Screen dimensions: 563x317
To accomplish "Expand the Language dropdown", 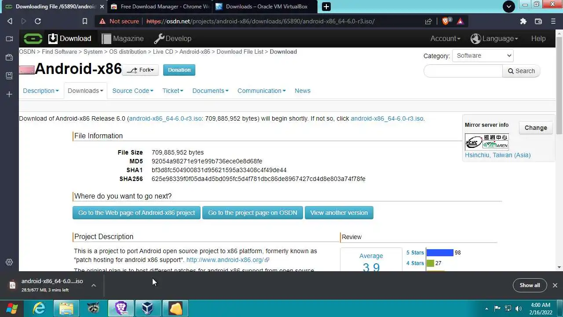I will click(494, 39).
